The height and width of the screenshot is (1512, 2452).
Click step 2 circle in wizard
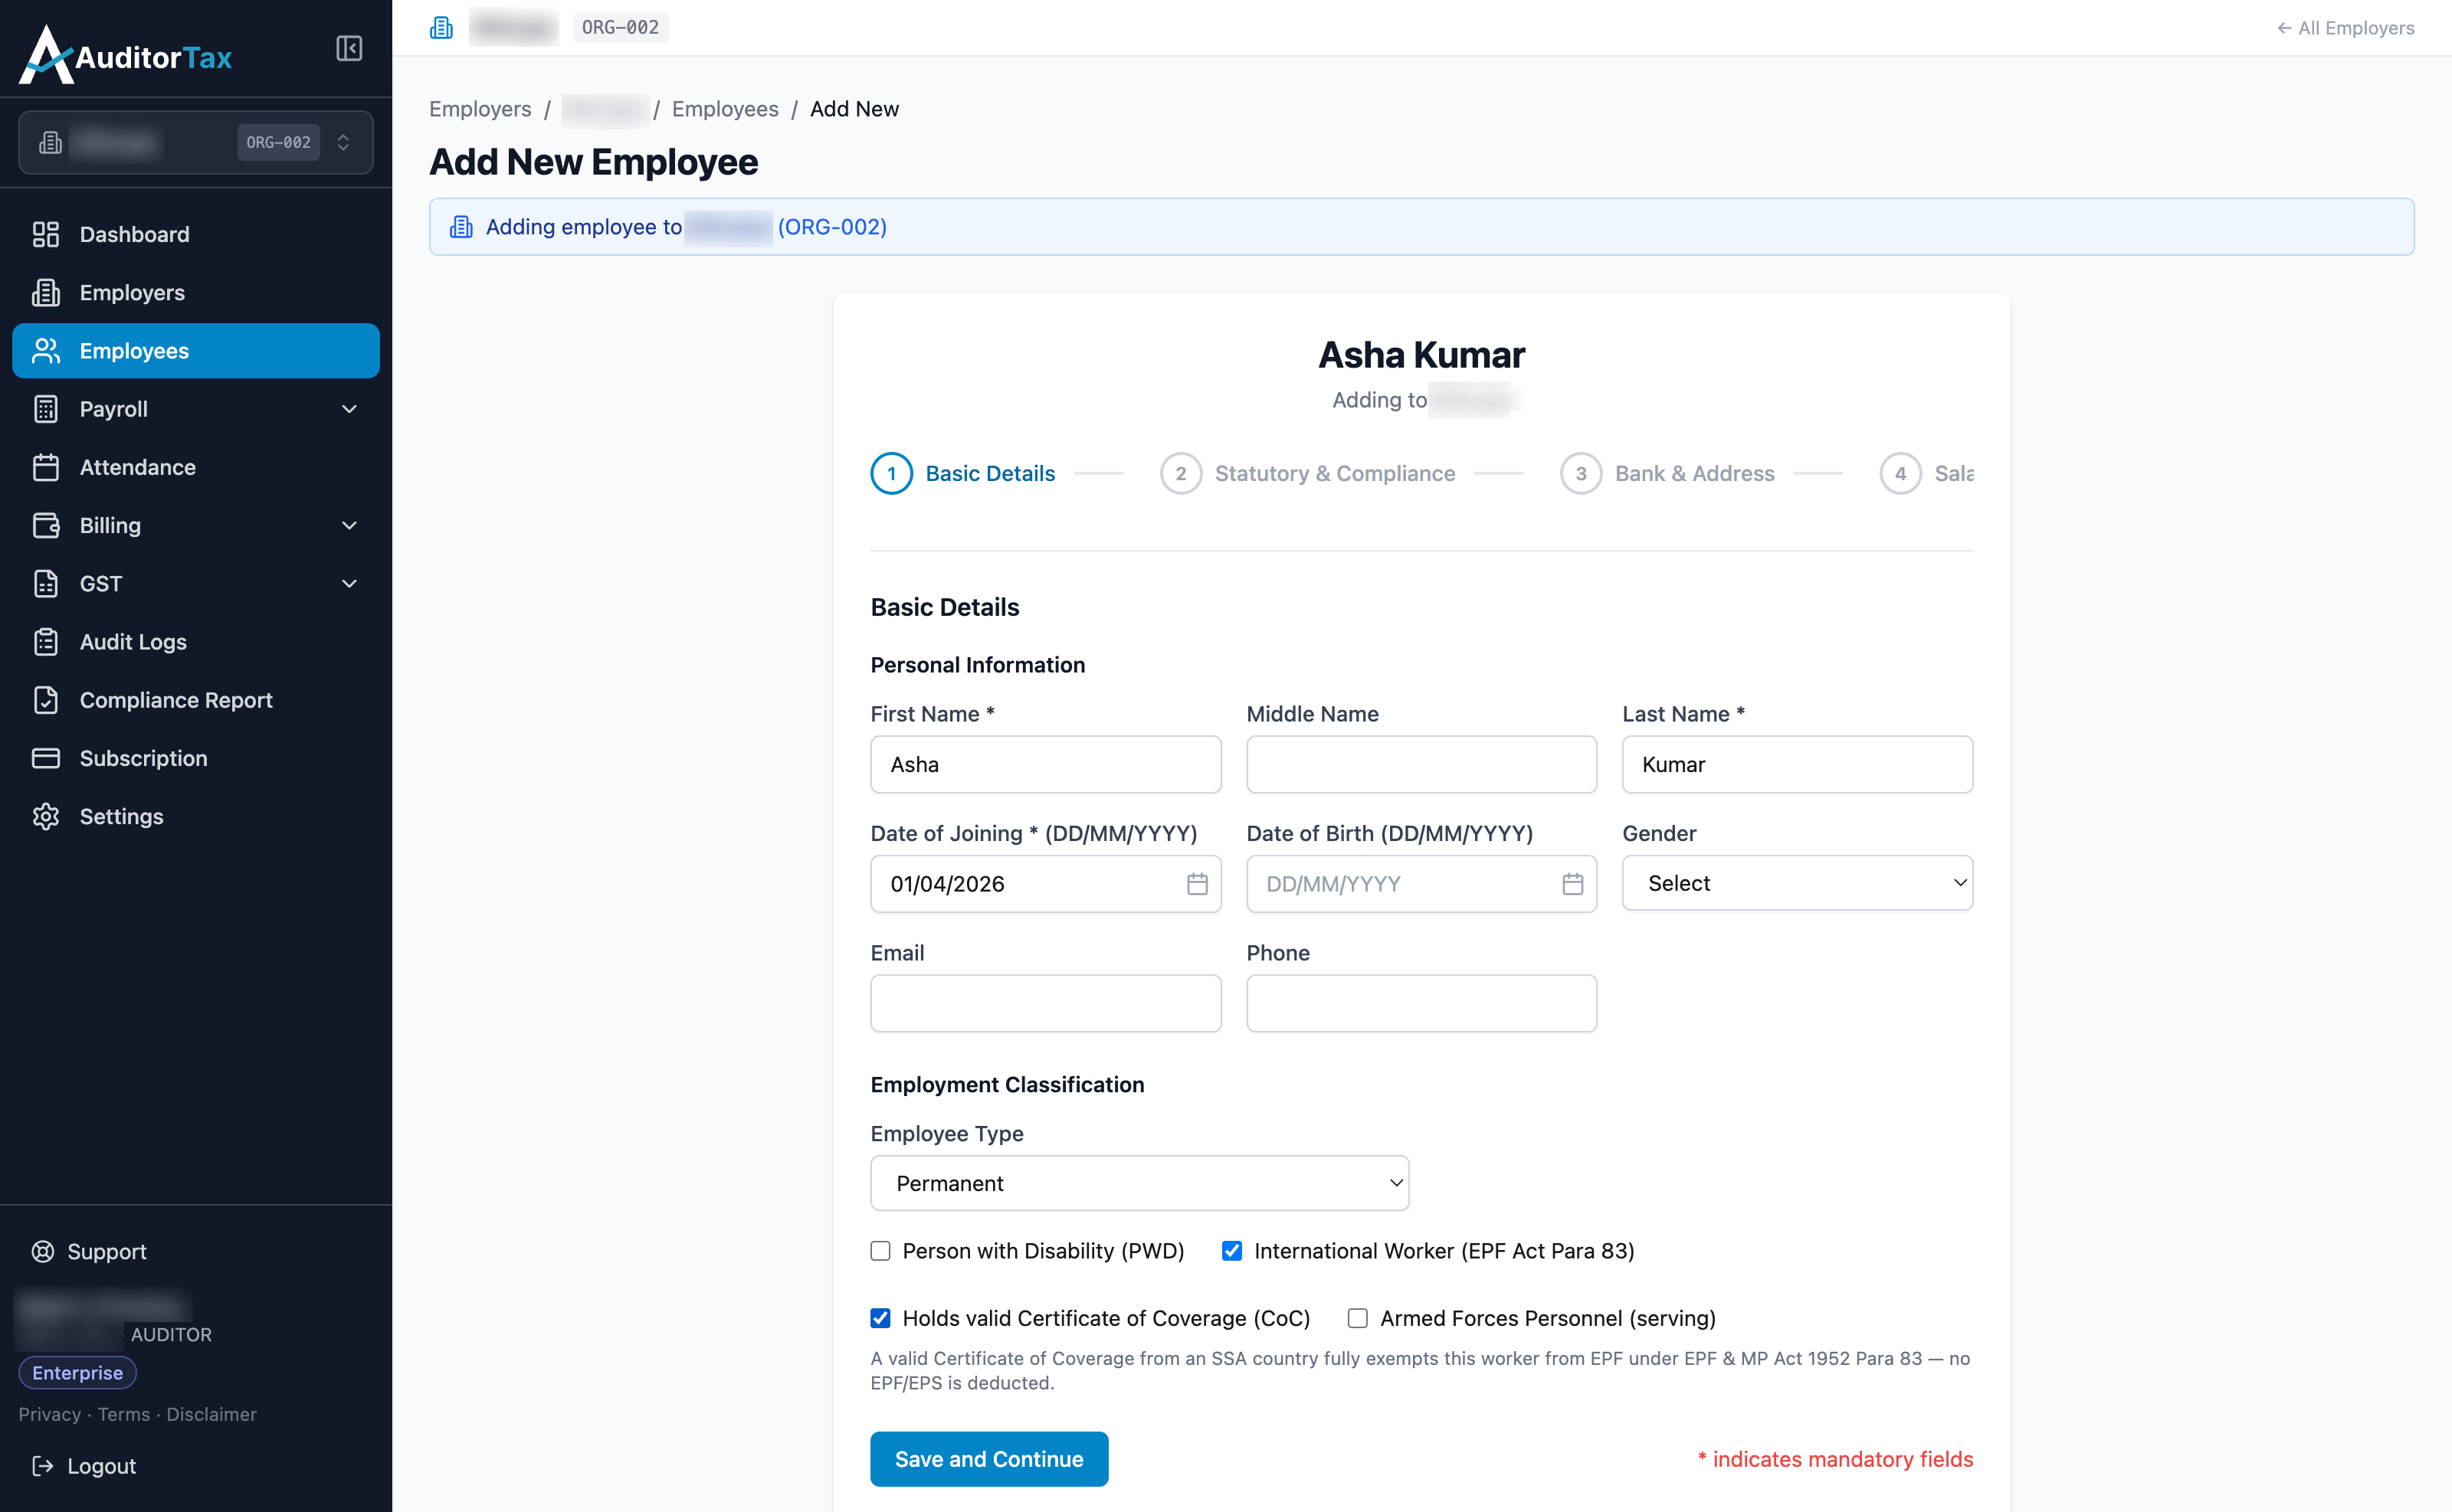tap(1181, 473)
